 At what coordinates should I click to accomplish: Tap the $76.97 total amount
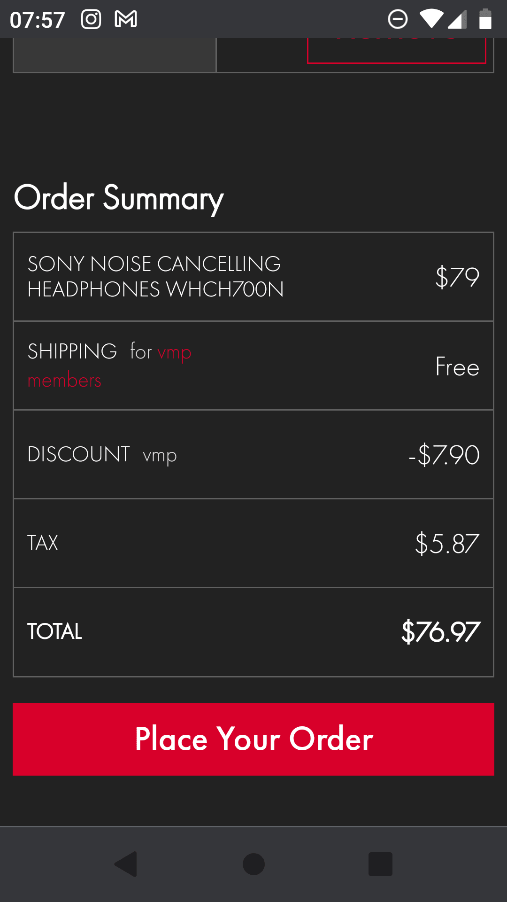440,632
